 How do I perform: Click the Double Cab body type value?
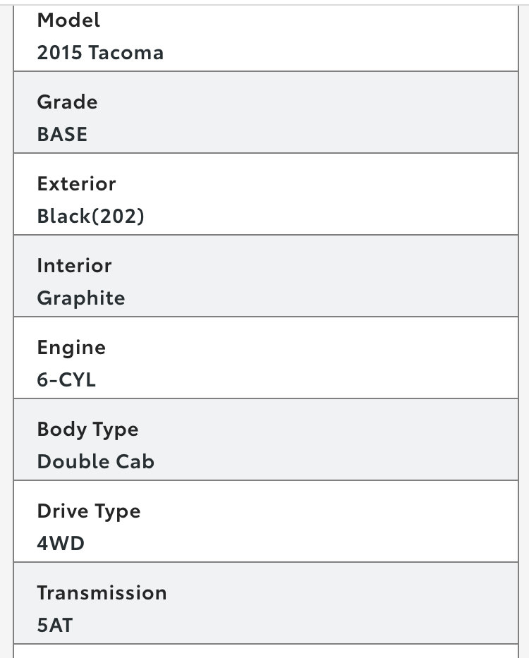point(96,462)
